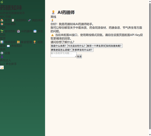Click 推荐一个养生茶饮 suggestion
The image size is (151, 136).
(x=96, y=46)
